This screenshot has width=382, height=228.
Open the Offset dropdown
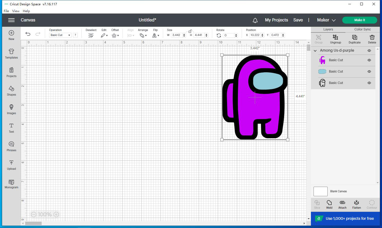point(115,35)
